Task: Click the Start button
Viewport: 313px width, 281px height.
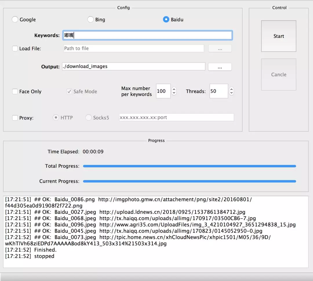Action: pos(279,36)
